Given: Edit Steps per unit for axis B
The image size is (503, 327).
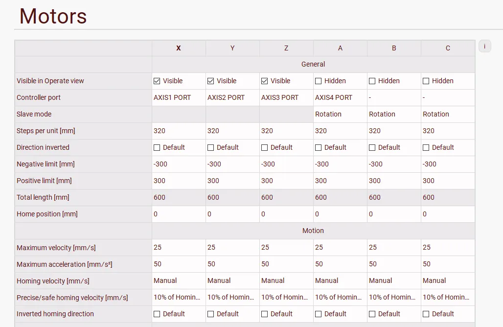Looking at the screenshot, I should click(x=394, y=131).
